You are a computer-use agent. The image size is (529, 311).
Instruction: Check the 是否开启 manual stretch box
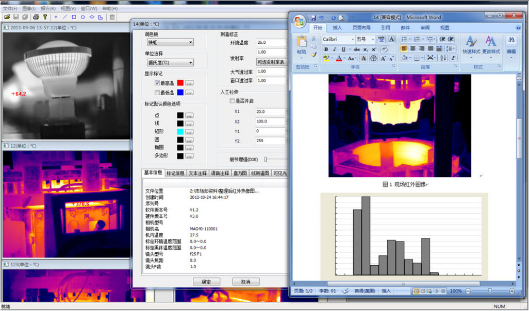tap(232, 101)
